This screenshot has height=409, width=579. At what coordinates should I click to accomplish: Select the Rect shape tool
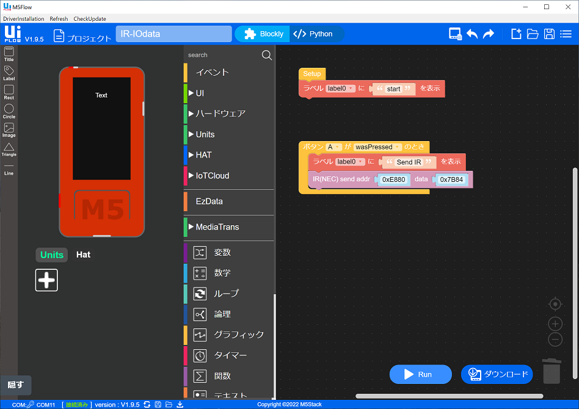(9, 92)
